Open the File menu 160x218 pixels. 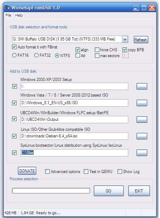8,15
